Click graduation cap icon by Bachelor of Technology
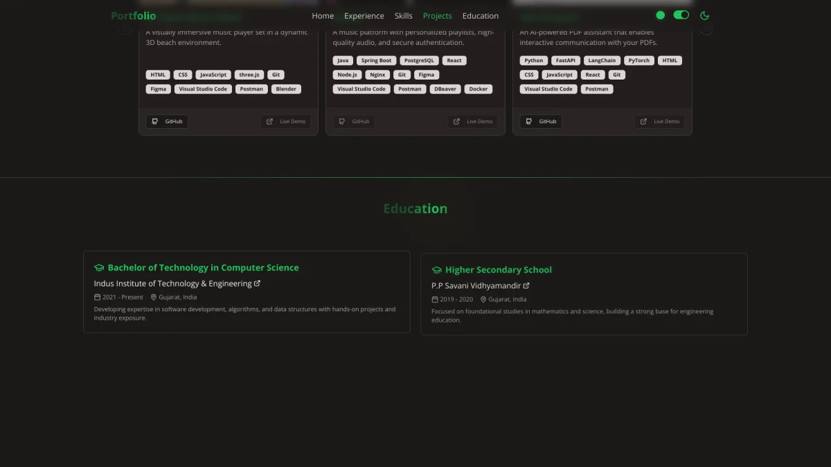831x467 pixels. (99, 268)
